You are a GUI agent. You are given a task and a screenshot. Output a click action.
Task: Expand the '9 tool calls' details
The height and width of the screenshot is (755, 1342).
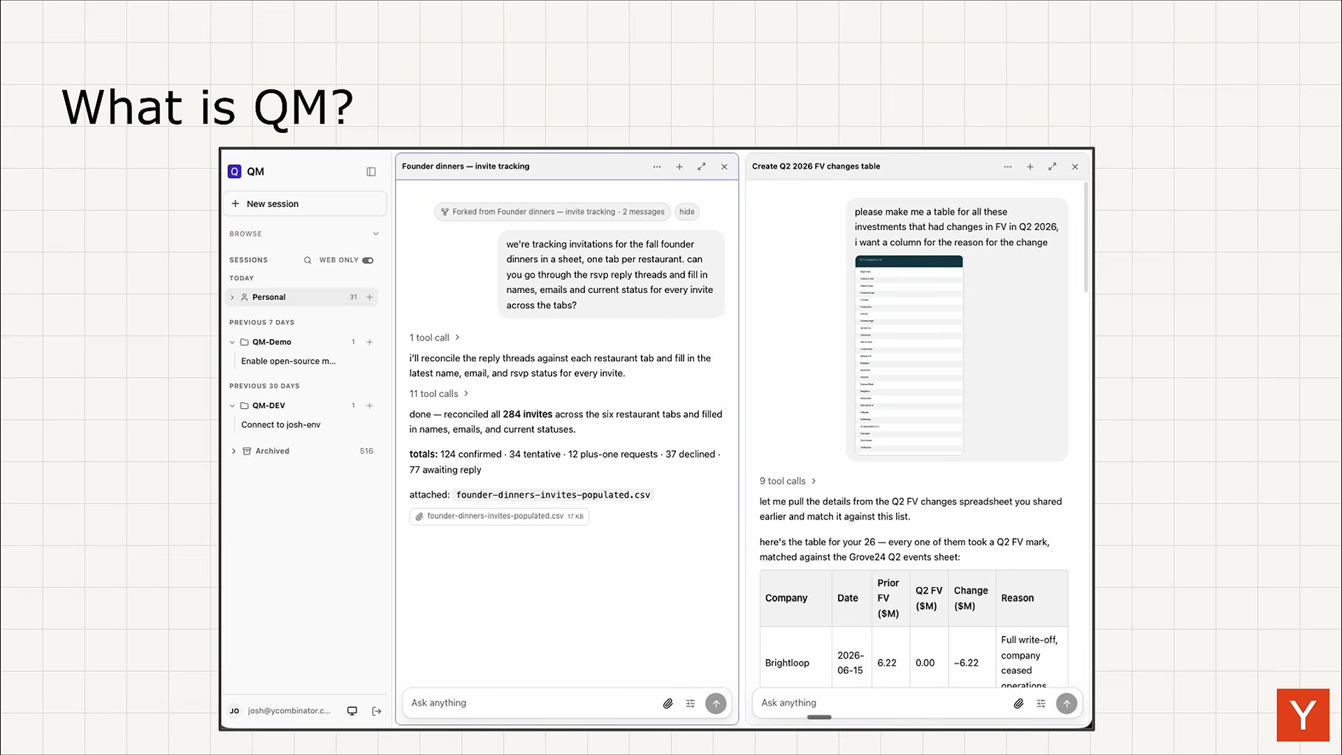click(788, 481)
